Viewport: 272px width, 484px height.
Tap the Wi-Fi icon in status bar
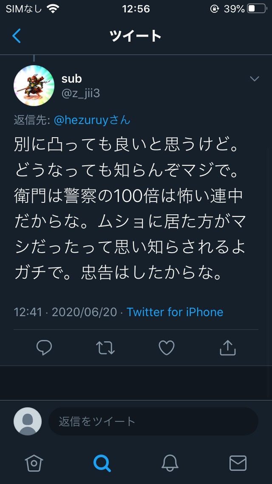pos(53,9)
